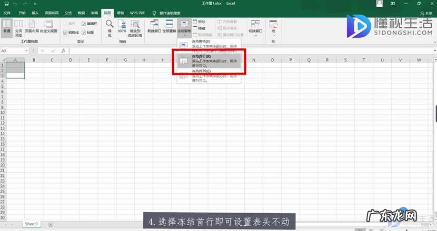Viewport: 437px width, 231px height.
Task: Click the Name Box showing A3
Action: [13, 51]
